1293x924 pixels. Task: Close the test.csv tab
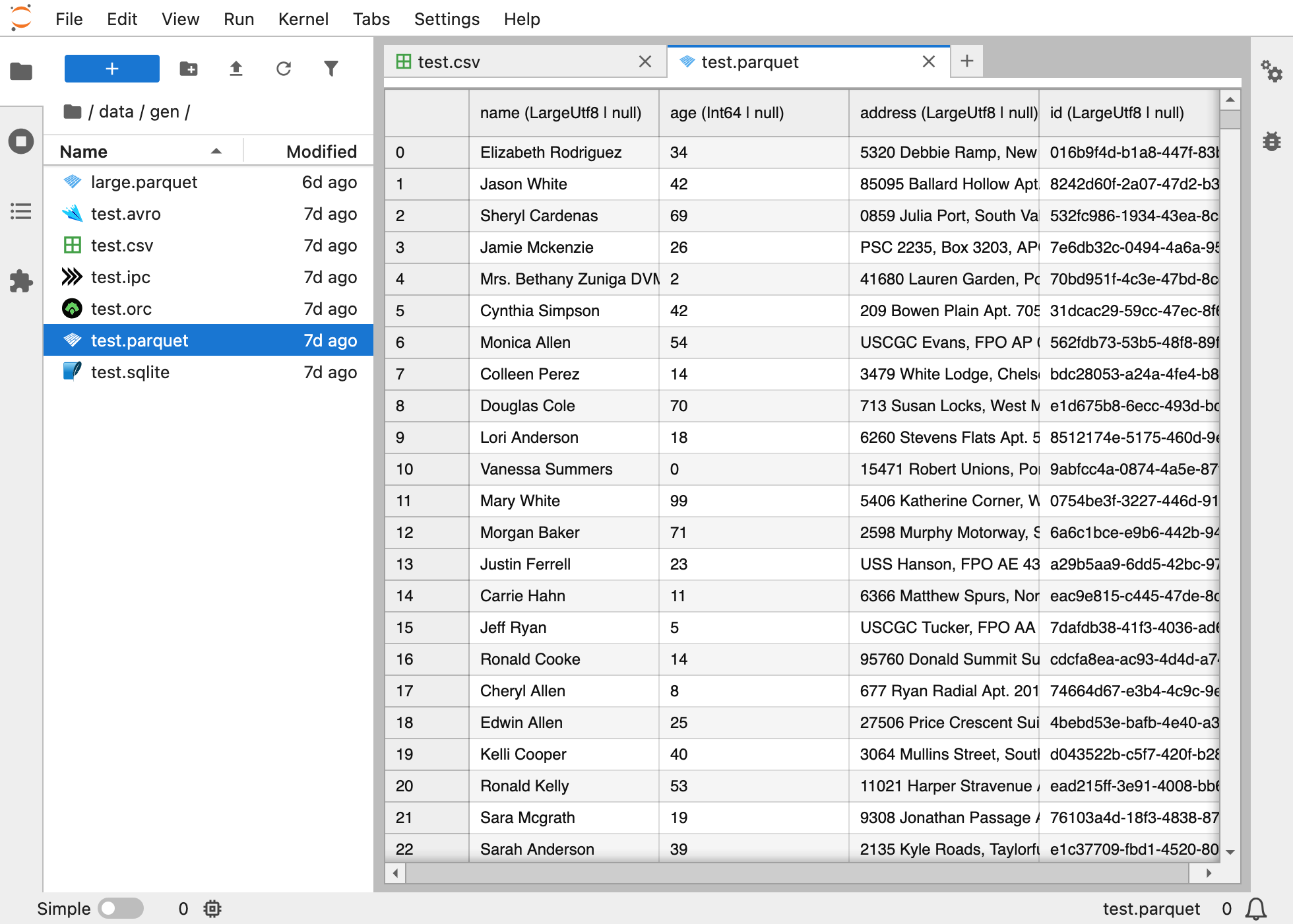click(645, 62)
